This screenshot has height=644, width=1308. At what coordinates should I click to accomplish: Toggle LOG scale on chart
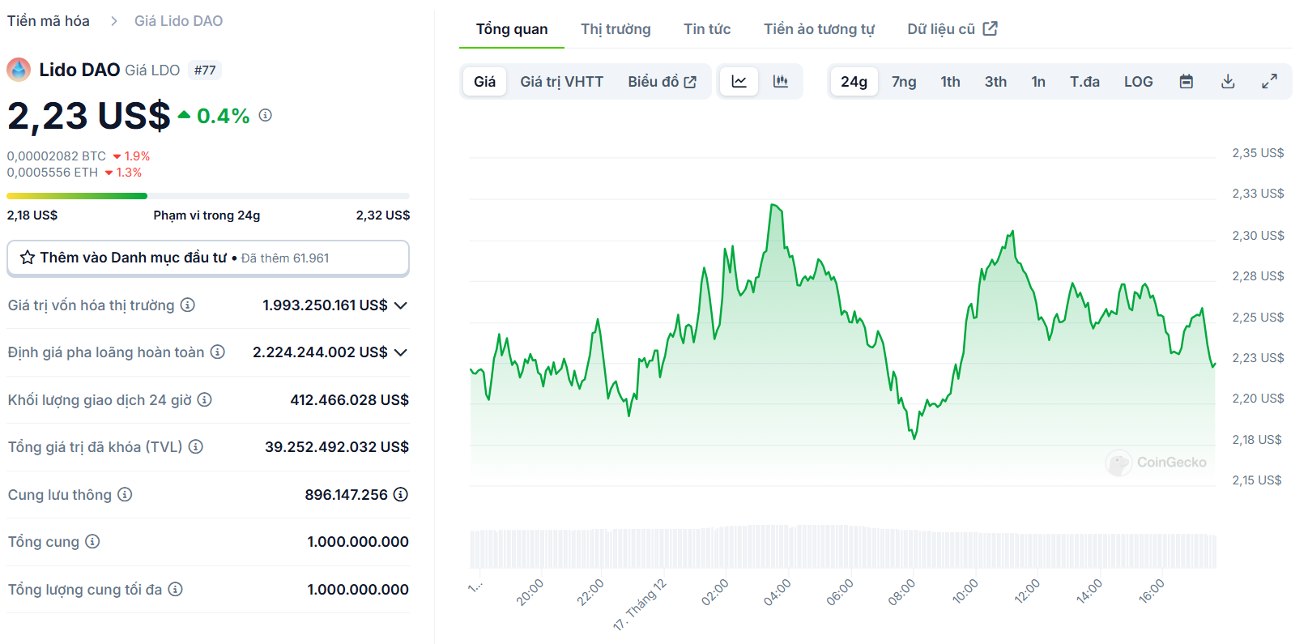click(1138, 82)
